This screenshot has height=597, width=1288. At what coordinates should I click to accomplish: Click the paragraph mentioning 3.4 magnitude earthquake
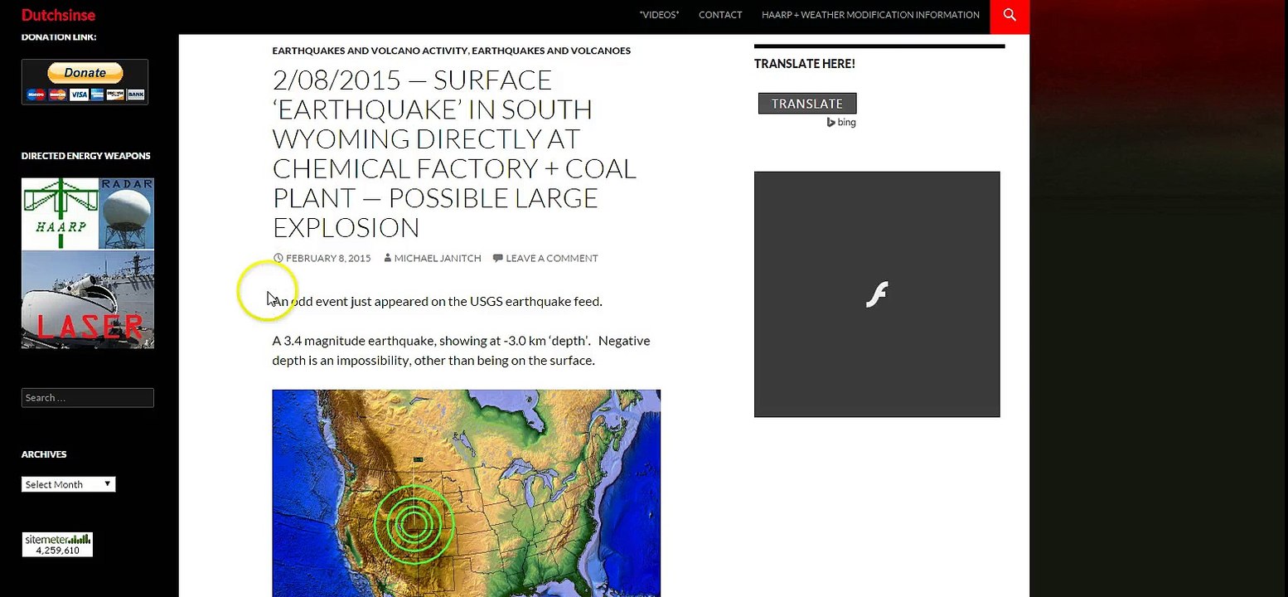[x=461, y=351]
